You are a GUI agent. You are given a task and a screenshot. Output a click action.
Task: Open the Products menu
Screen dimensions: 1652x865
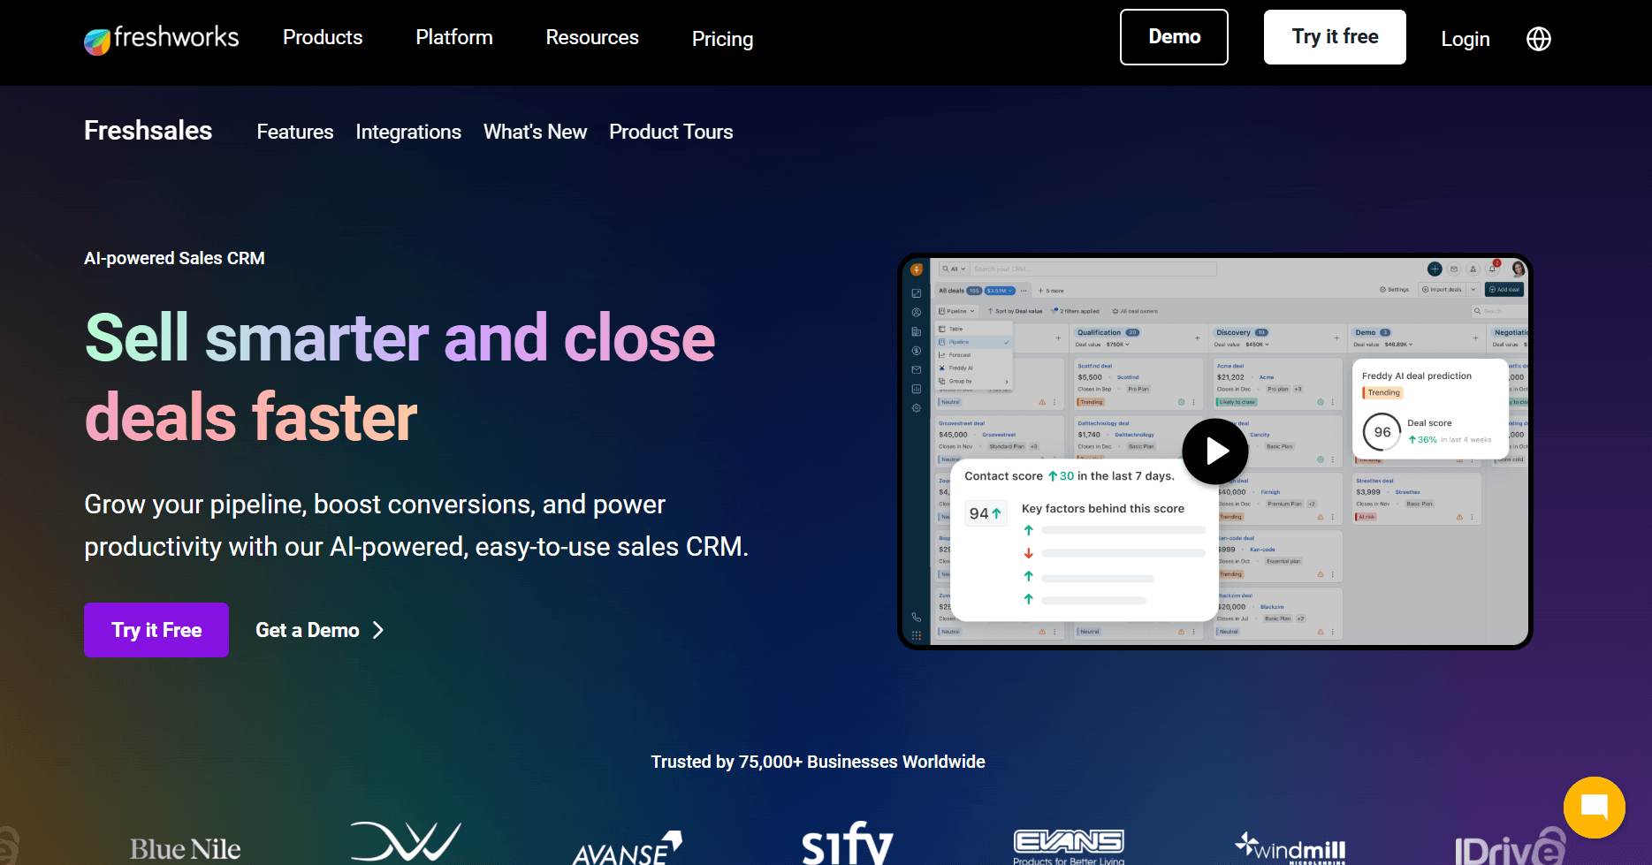click(x=323, y=37)
